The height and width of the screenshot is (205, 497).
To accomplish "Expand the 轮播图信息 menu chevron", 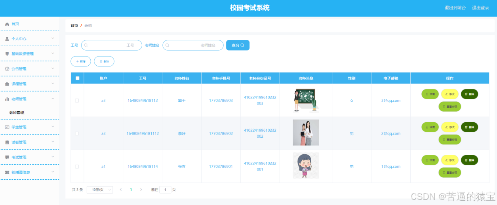I will [53, 172].
